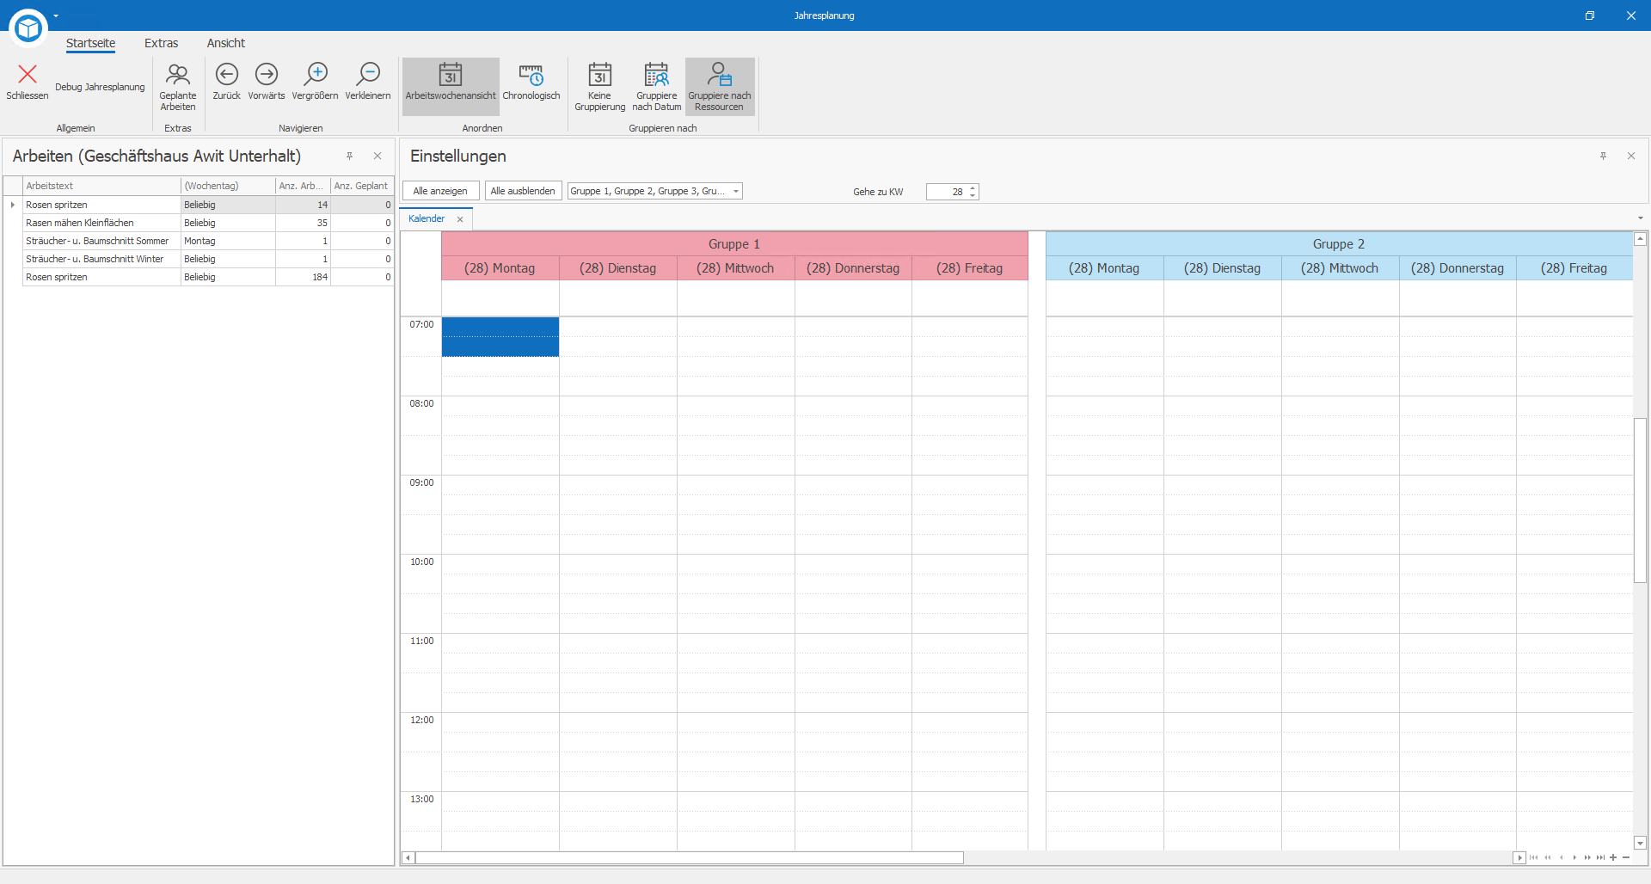Sort by (Wochentag) column header
1651x884 pixels.
228,186
